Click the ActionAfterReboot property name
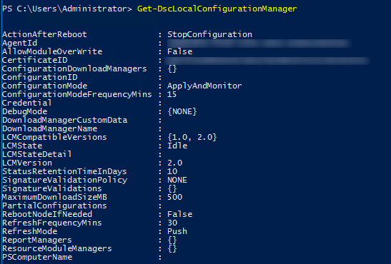Screen dimensions: 391x264 (x=44, y=34)
